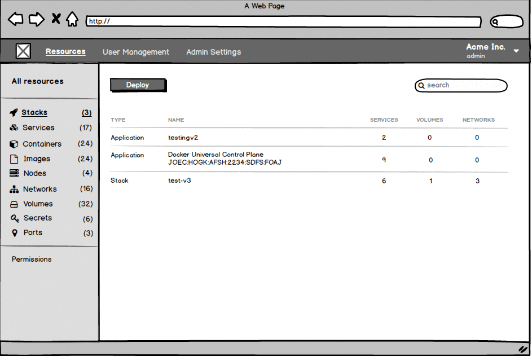Click the cubes icon beside Services
Image resolution: width=532 pixels, height=356 pixels.
coord(14,128)
